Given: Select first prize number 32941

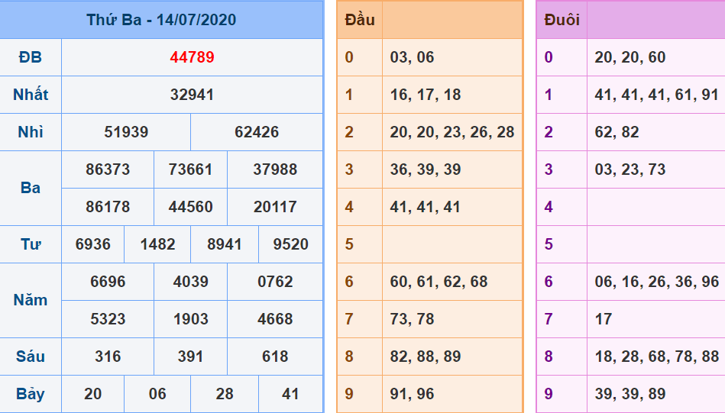Looking at the screenshot, I should click(x=192, y=95).
